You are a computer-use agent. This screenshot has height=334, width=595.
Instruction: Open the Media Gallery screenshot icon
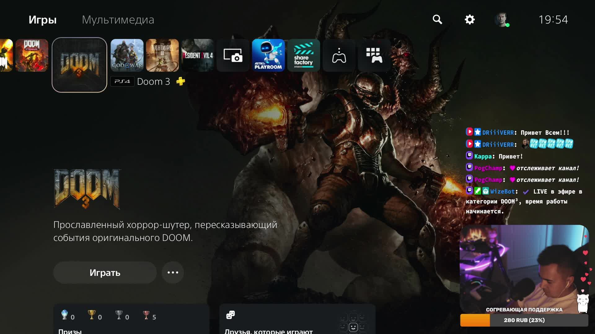pyautogui.click(x=233, y=55)
